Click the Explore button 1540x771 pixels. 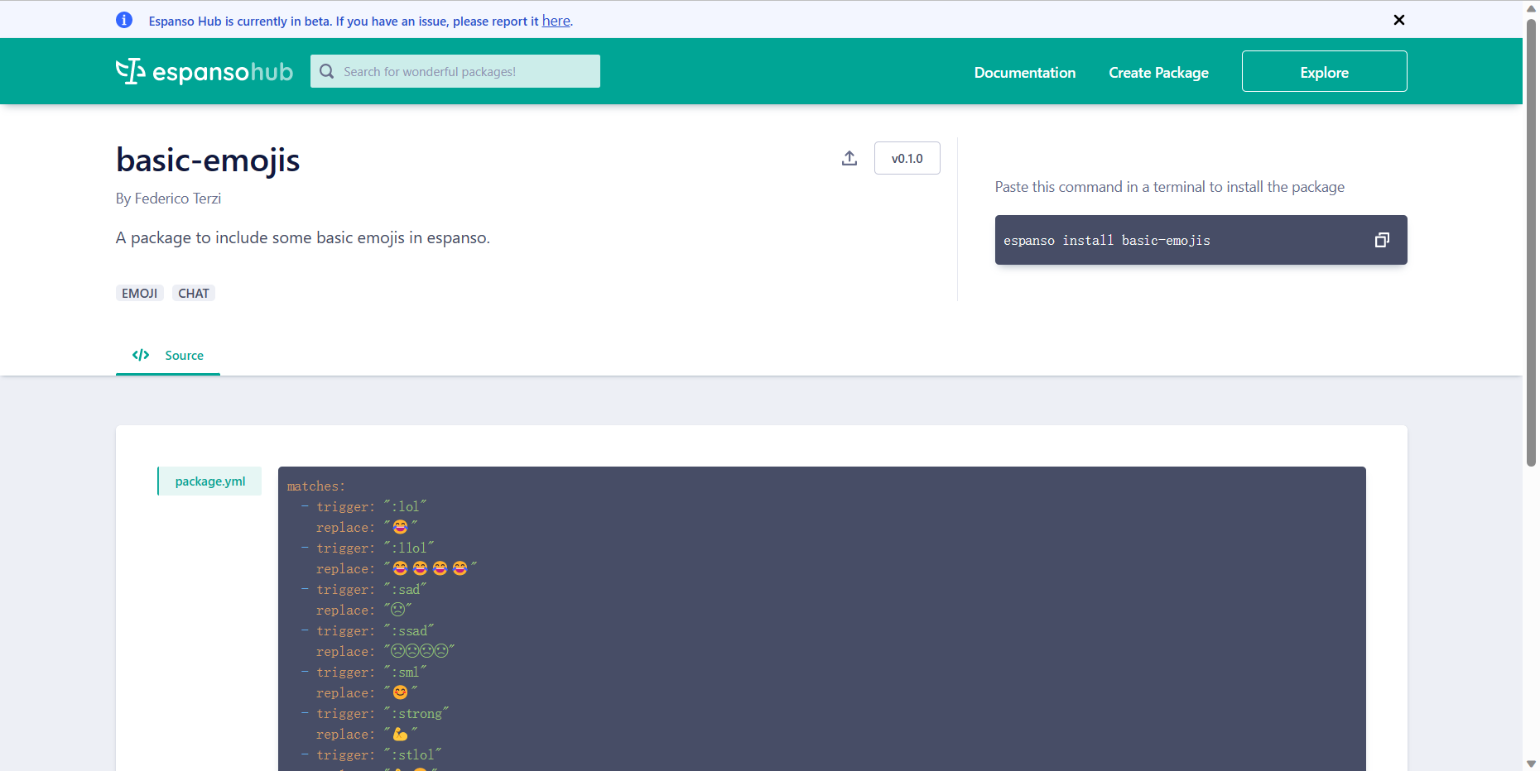[x=1324, y=71]
